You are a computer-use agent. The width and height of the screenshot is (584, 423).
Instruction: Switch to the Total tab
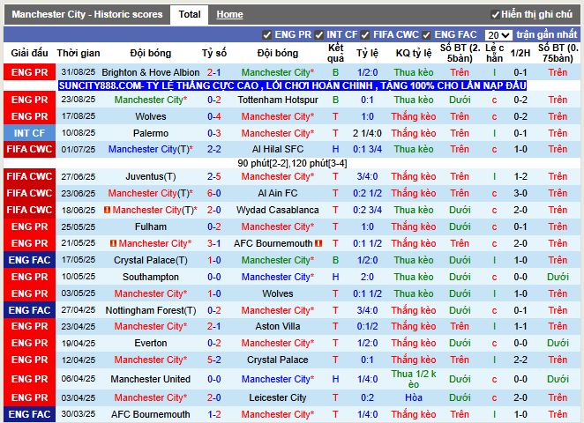[189, 14]
